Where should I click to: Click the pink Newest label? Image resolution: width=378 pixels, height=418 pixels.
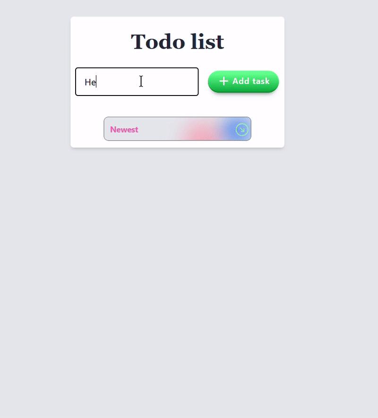coord(124,130)
